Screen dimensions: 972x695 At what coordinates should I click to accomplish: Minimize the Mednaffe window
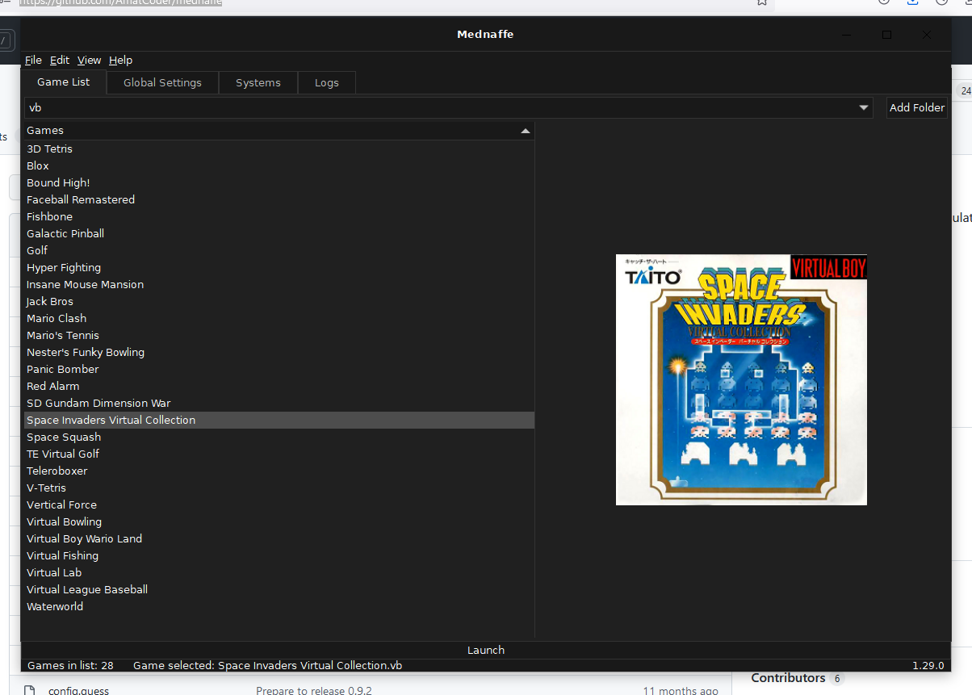coord(847,35)
